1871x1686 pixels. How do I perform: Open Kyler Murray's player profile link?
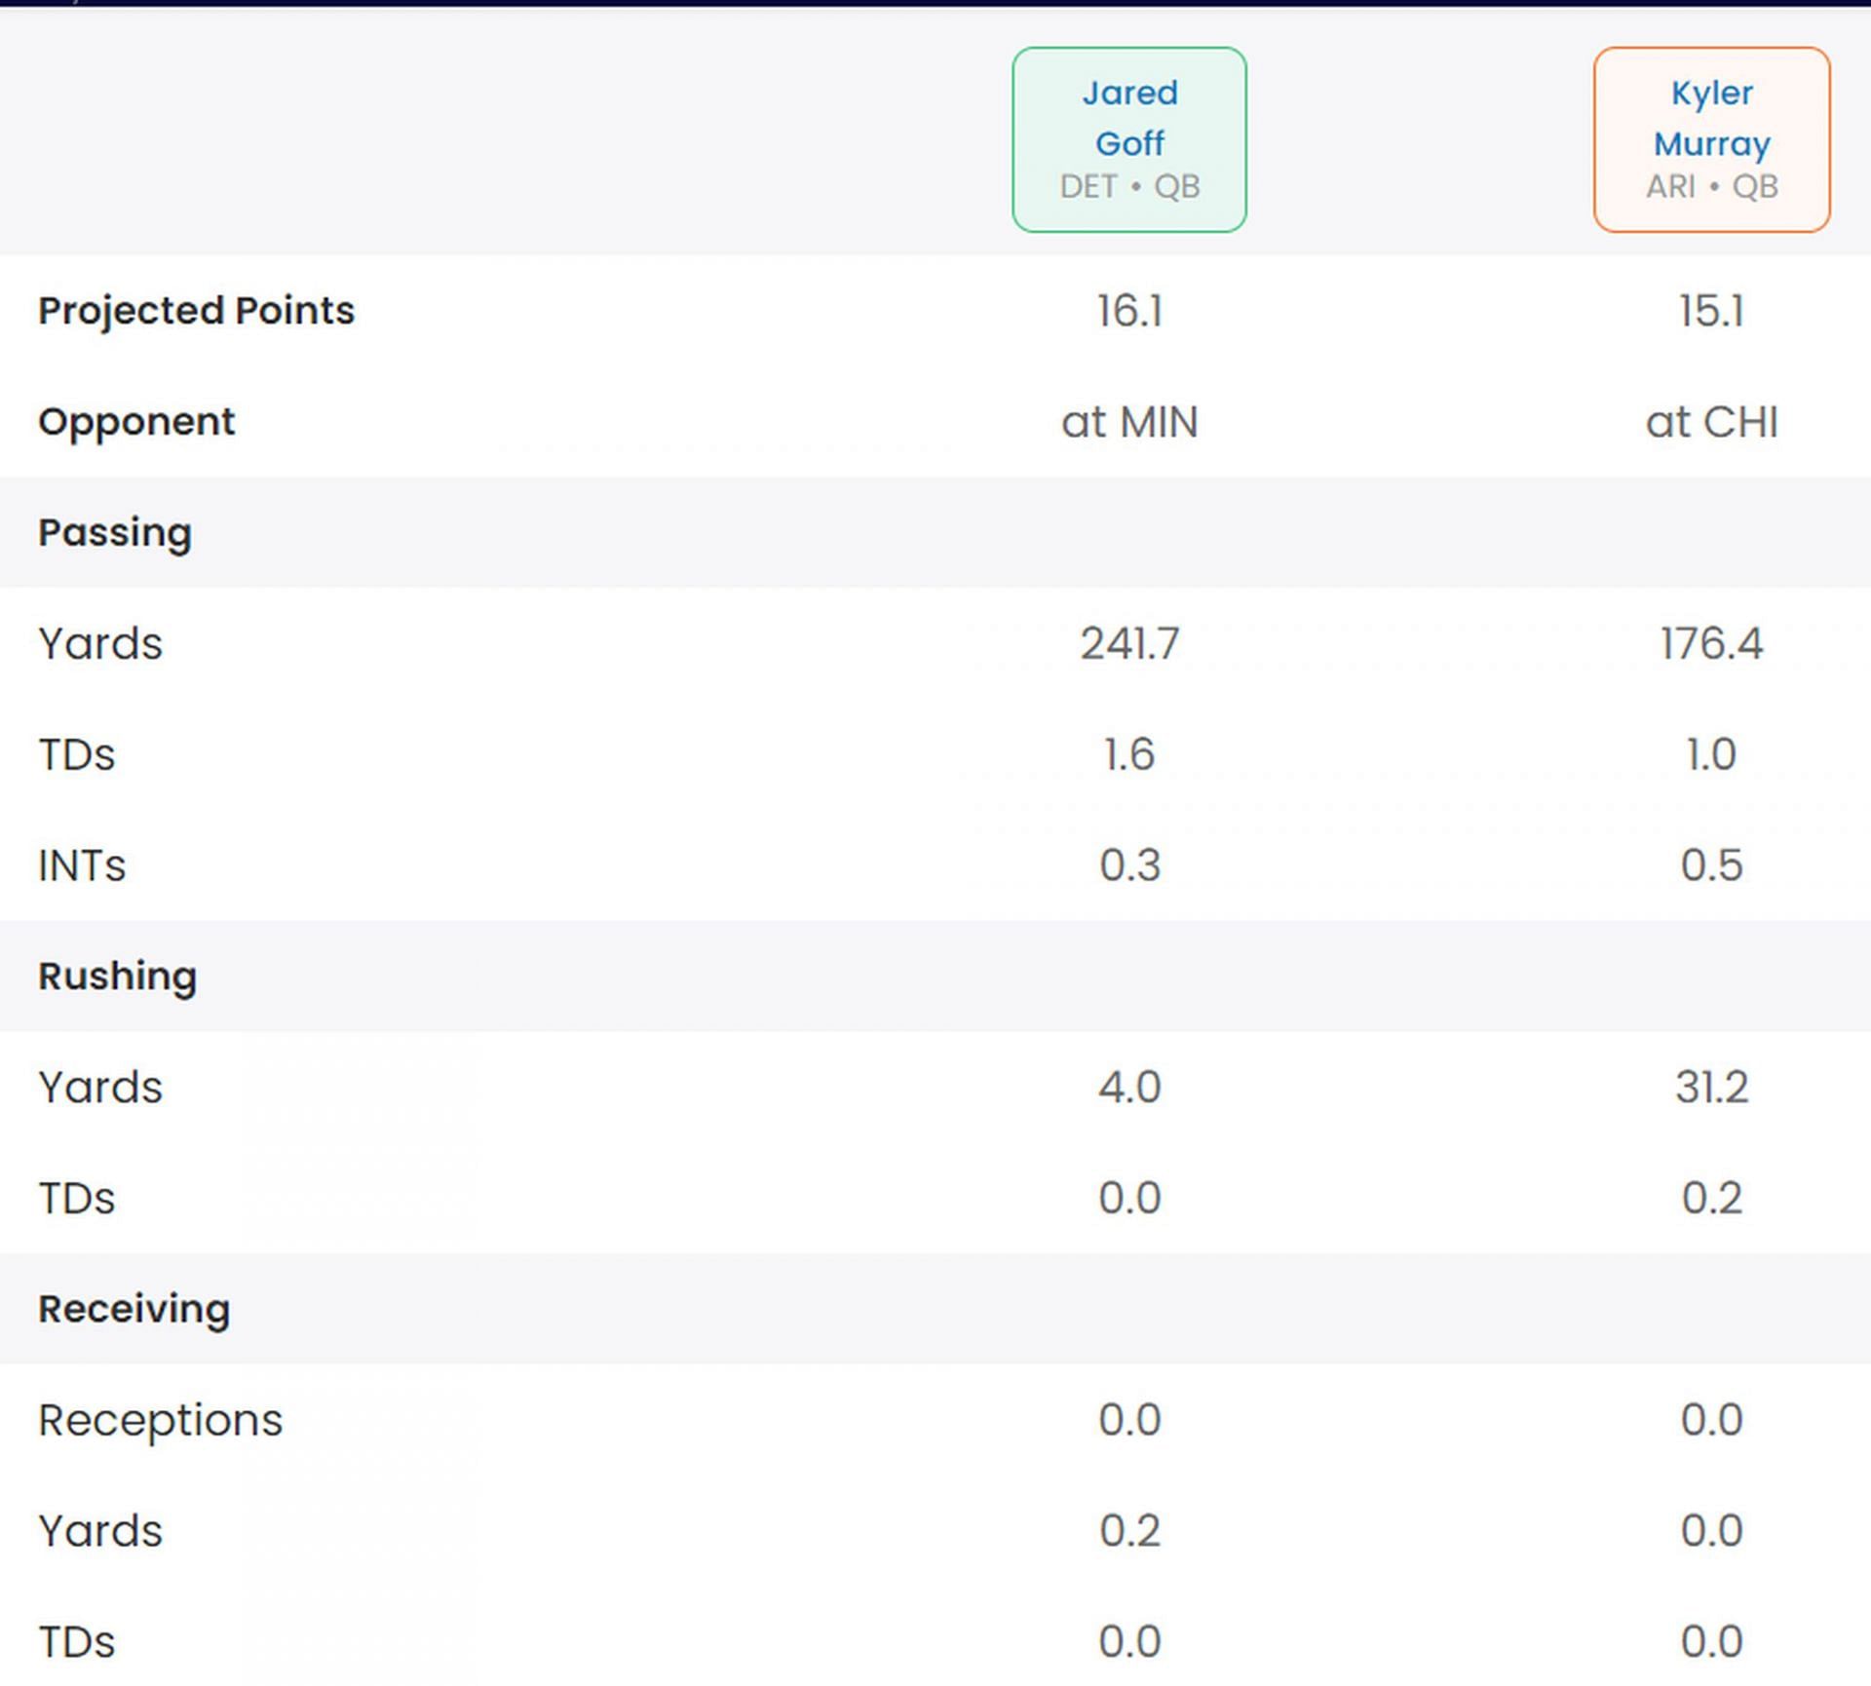[1710, 118]
